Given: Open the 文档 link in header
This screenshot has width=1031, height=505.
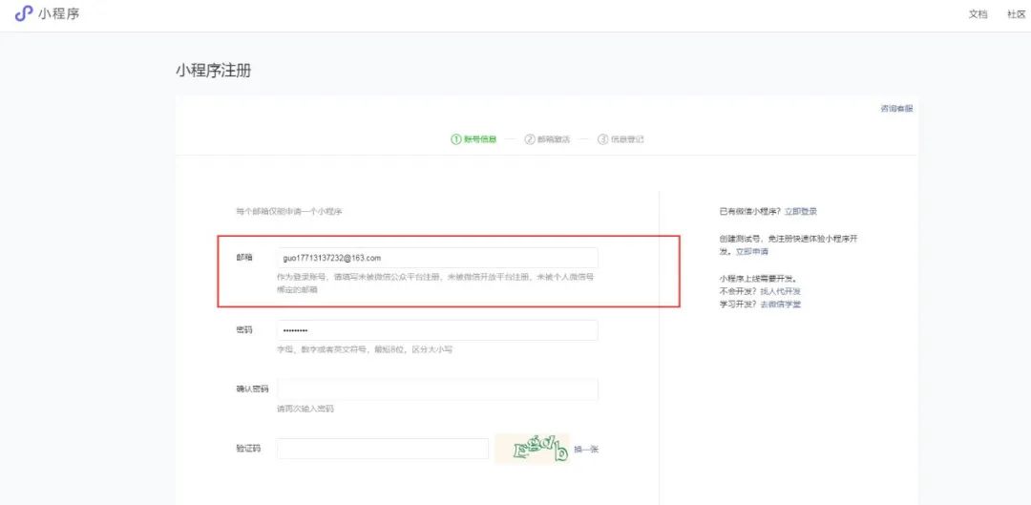Looking at the screenshot, I should point(978,14).
